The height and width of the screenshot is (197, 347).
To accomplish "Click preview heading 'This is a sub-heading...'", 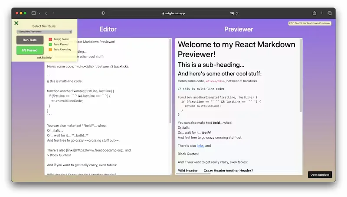I will coord(211,65).
